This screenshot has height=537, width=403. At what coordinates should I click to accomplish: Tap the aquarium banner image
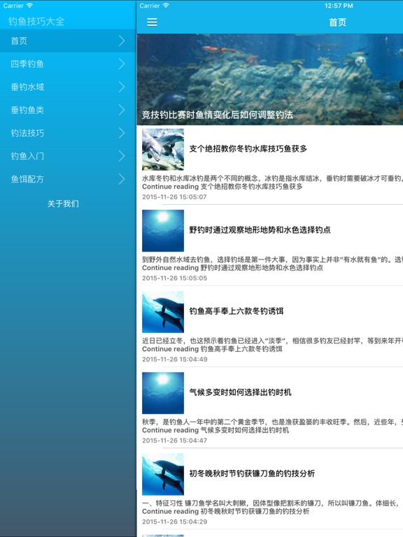pos(269,79)
